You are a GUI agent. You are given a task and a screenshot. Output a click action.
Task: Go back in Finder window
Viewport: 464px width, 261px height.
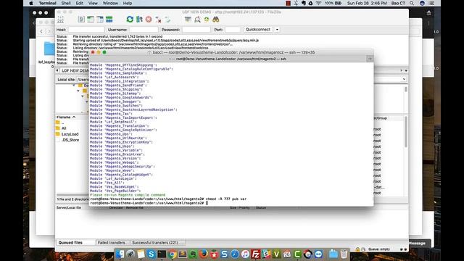[x=41, y=31]
